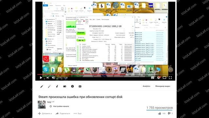The height and width of the screenshot is (118, 209).
Task: Dislike the video with thumbs down
Action: [x=169, y=113]
